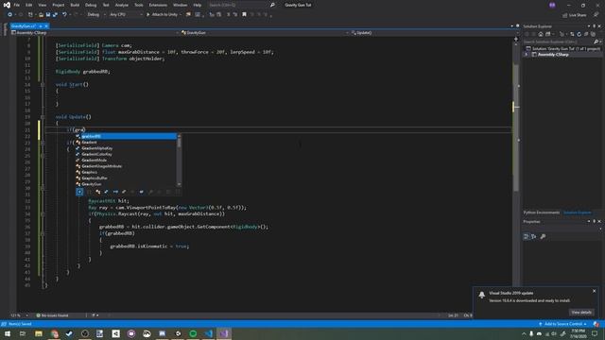Open the Edit menu
Viewport: 605px width, 340px height.
tap(29, 5)
